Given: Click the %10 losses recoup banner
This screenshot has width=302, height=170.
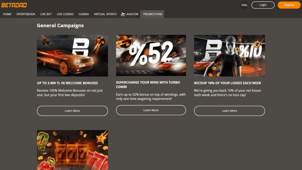Looking at the screenshot, I should coord(229,55).
